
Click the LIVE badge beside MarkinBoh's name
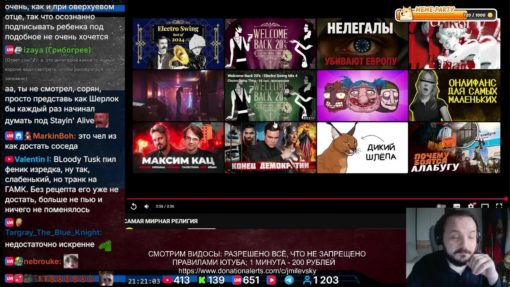(9, 136)
